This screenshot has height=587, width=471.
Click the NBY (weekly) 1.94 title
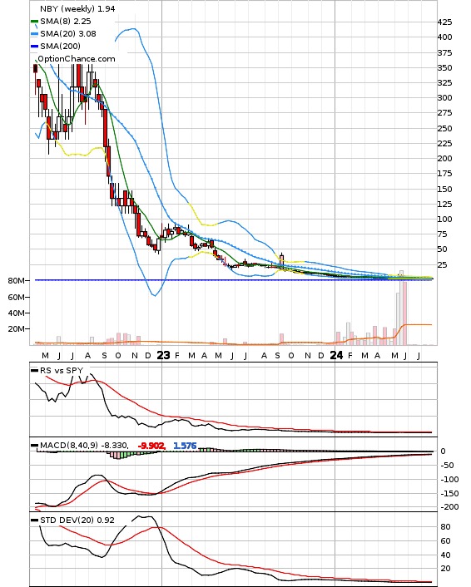tap(77, 8)
